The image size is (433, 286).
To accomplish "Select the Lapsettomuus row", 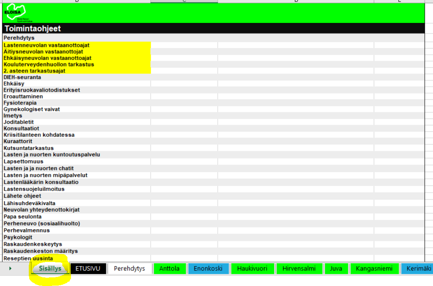I will point(23,162).
